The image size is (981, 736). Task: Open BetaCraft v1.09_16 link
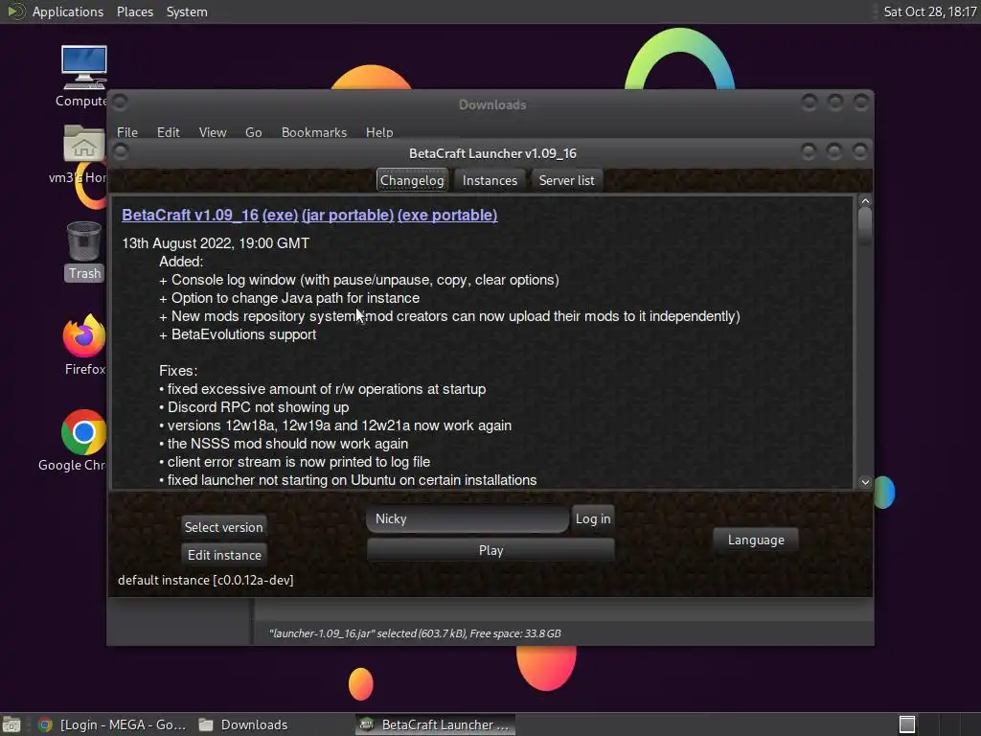click(191, 215)
